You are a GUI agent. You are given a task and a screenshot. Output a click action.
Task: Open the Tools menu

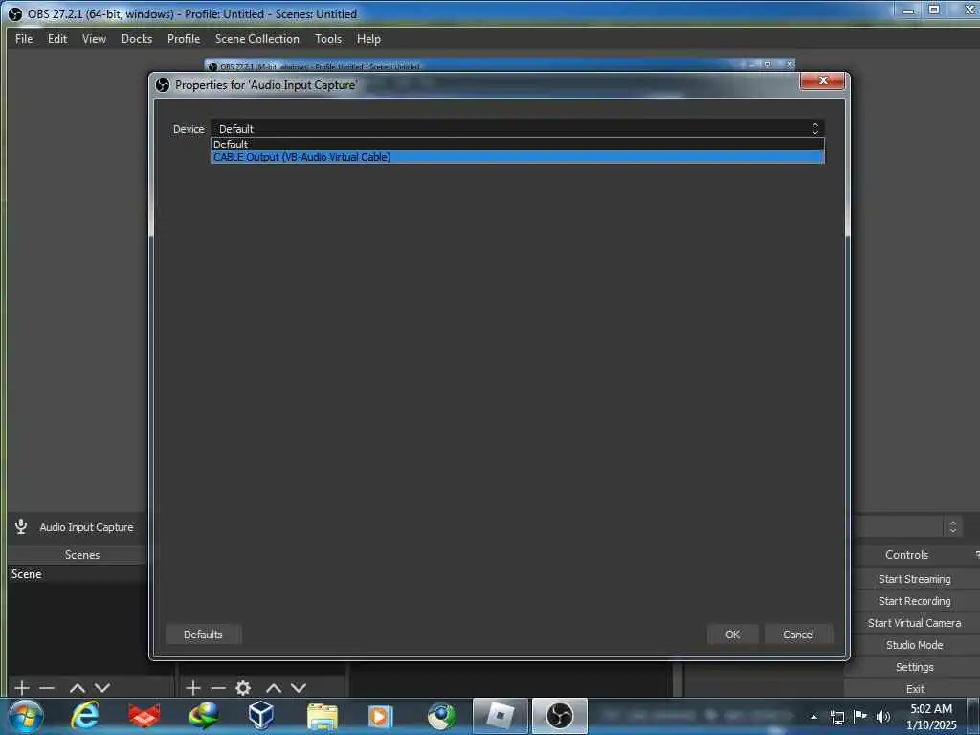click(x=329, y=39)
